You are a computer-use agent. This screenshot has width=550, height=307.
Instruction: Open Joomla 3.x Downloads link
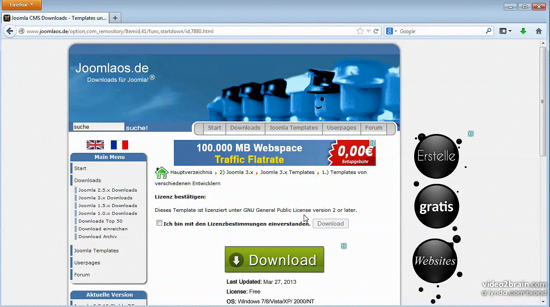click(105, 198)
